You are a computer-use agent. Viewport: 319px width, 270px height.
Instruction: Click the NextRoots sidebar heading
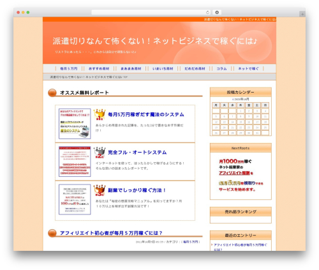pyautogui.click(x=241, y=148)
